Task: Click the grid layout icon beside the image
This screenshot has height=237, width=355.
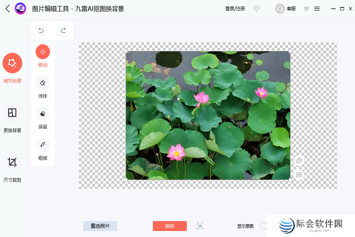Action: [x=299, y=175]
